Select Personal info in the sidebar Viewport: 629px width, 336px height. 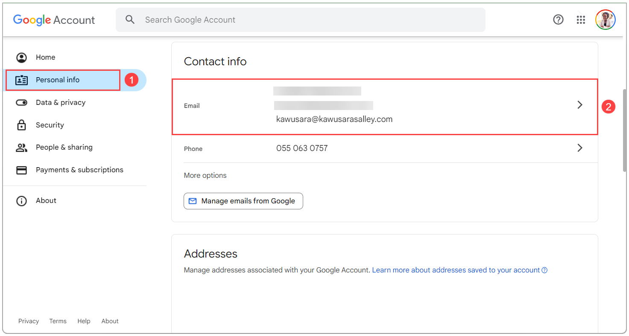click(x=75, y=80)
